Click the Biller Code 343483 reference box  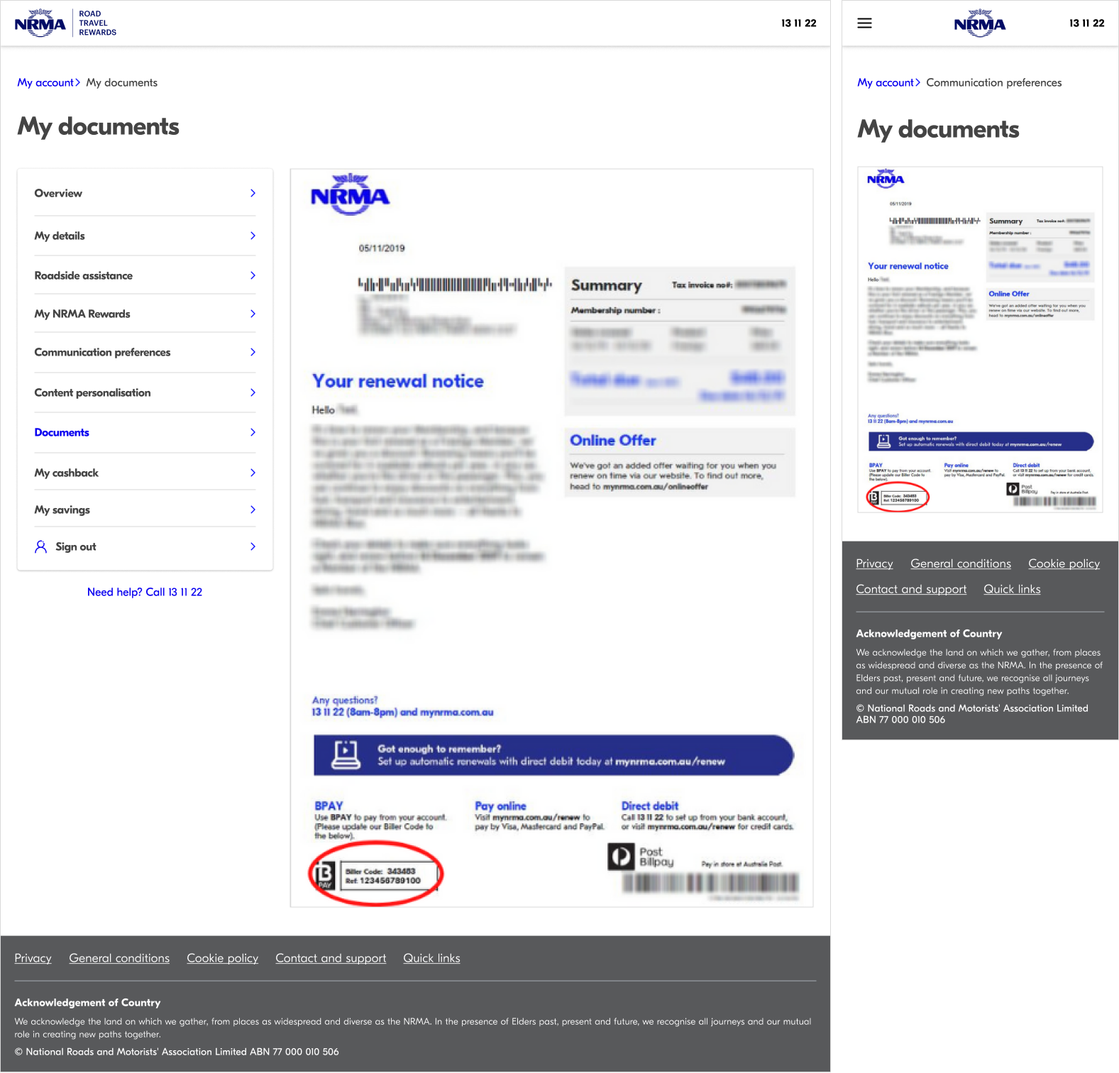(x=387, y=876)
